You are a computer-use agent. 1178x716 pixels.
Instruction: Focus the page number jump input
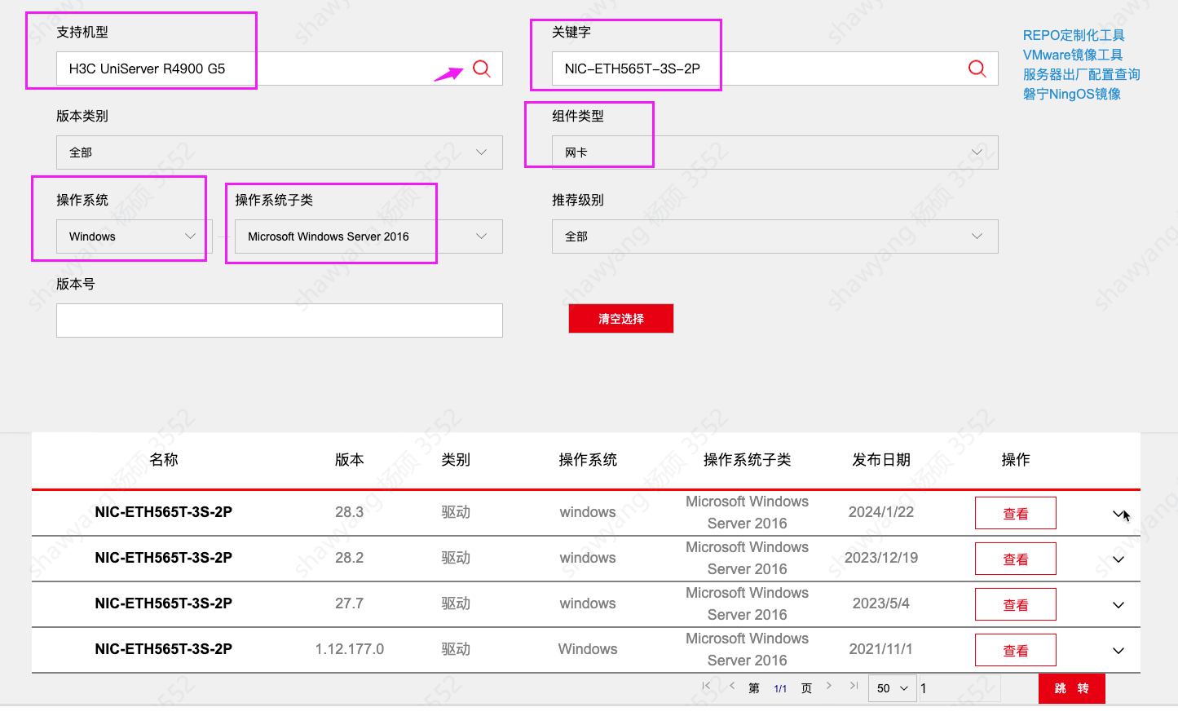[959, 688]
